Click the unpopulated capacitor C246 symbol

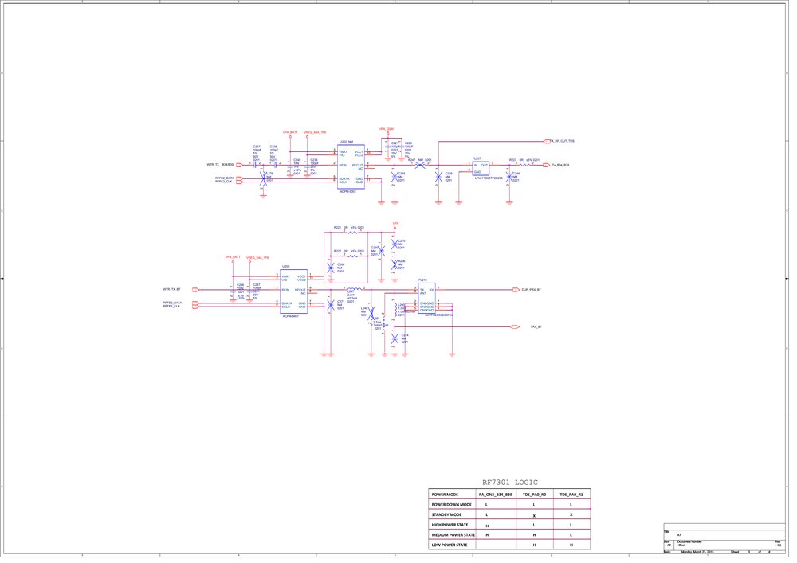509,177
